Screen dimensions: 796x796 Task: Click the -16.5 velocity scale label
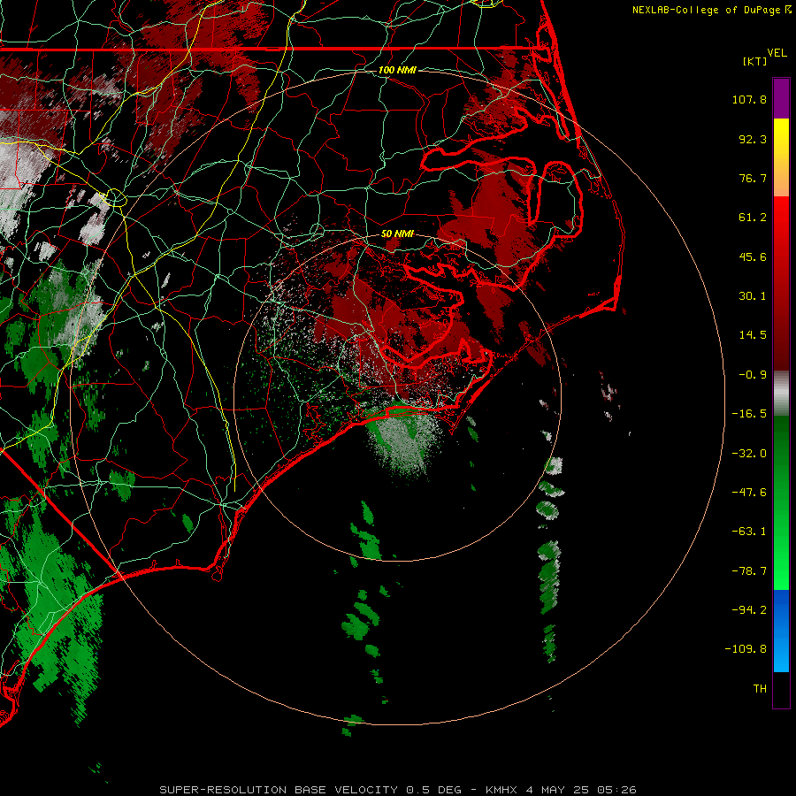[749, 414]
